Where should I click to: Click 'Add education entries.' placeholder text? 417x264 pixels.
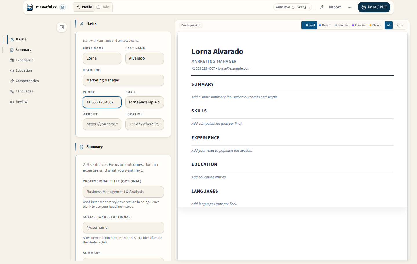209,177
